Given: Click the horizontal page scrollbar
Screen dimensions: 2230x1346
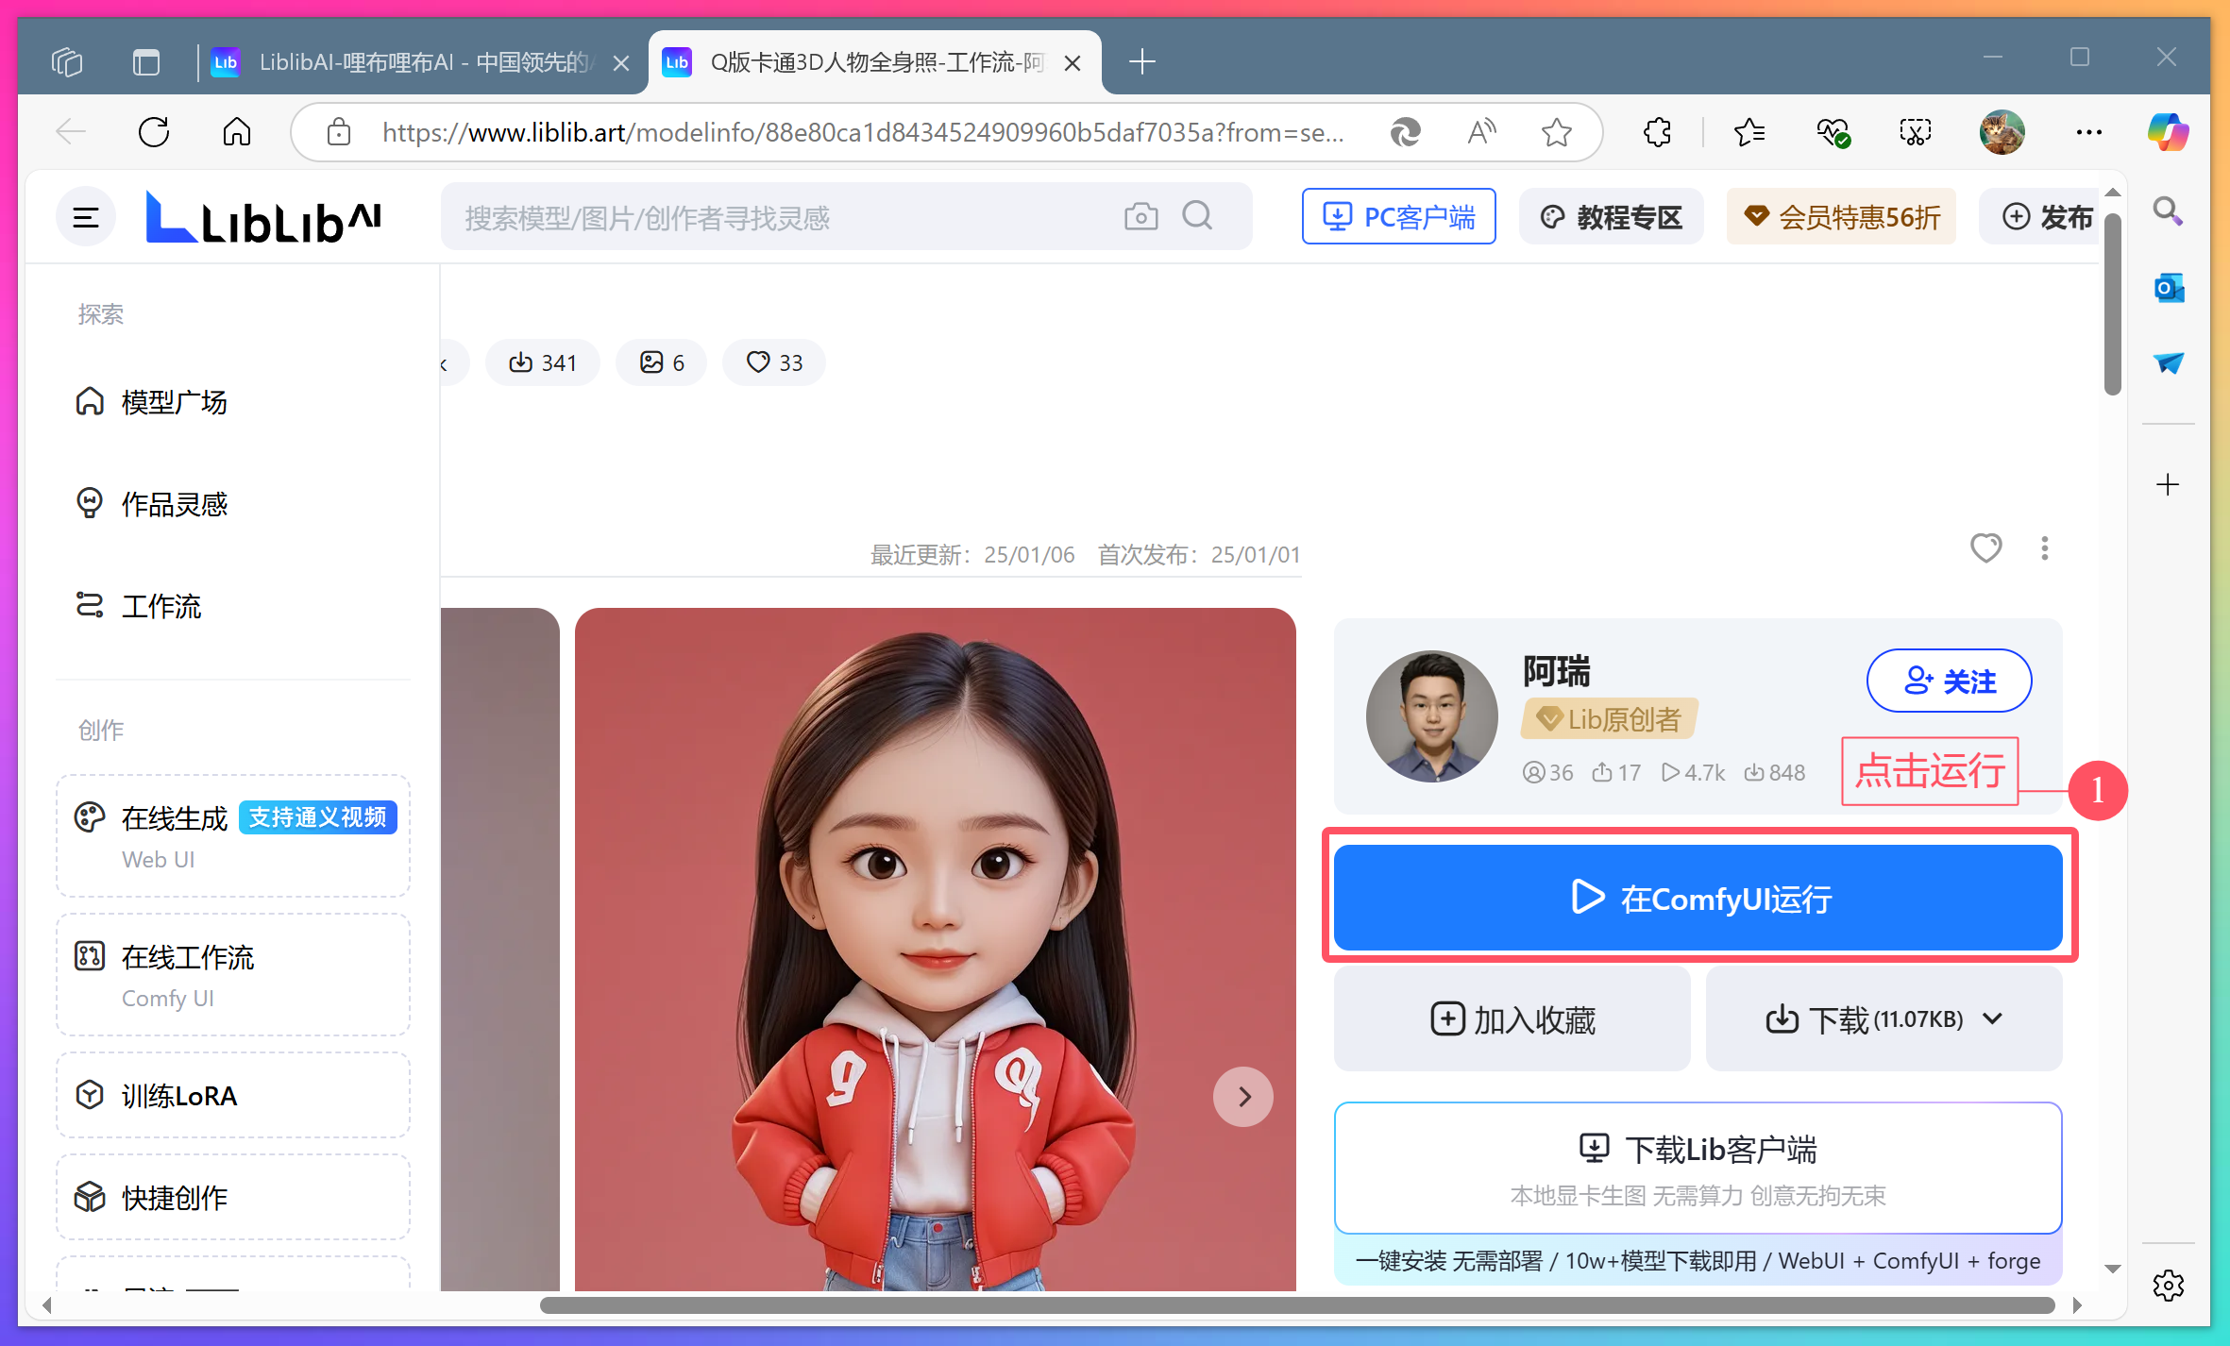Looking at the screenshot, I should click(1296, 1305).
